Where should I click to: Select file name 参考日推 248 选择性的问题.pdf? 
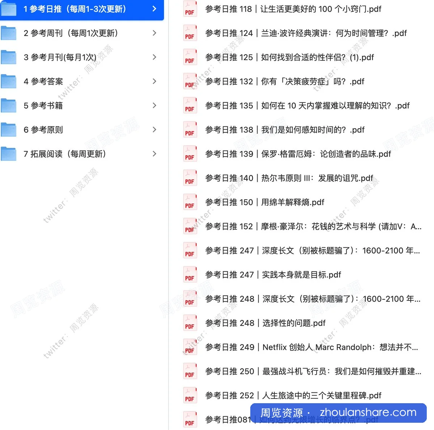[x=265, y=323]
